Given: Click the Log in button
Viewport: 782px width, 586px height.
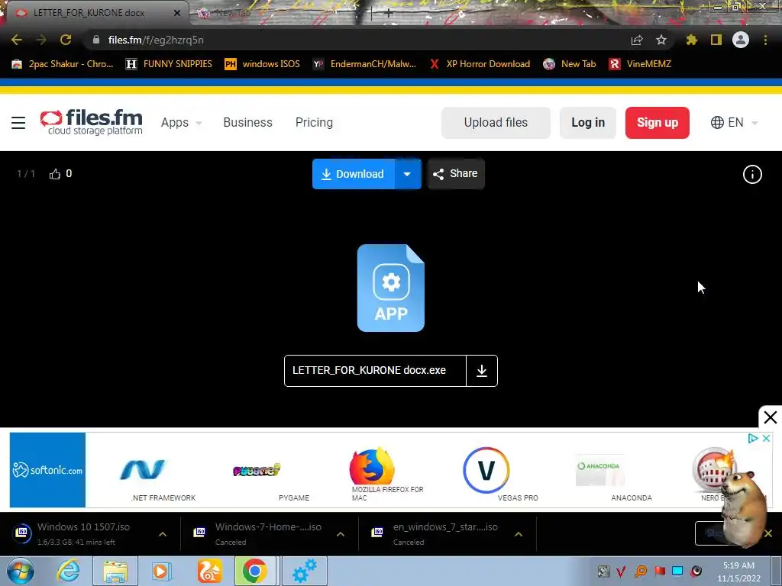Looking at the screenshot, I should [588, 123].
